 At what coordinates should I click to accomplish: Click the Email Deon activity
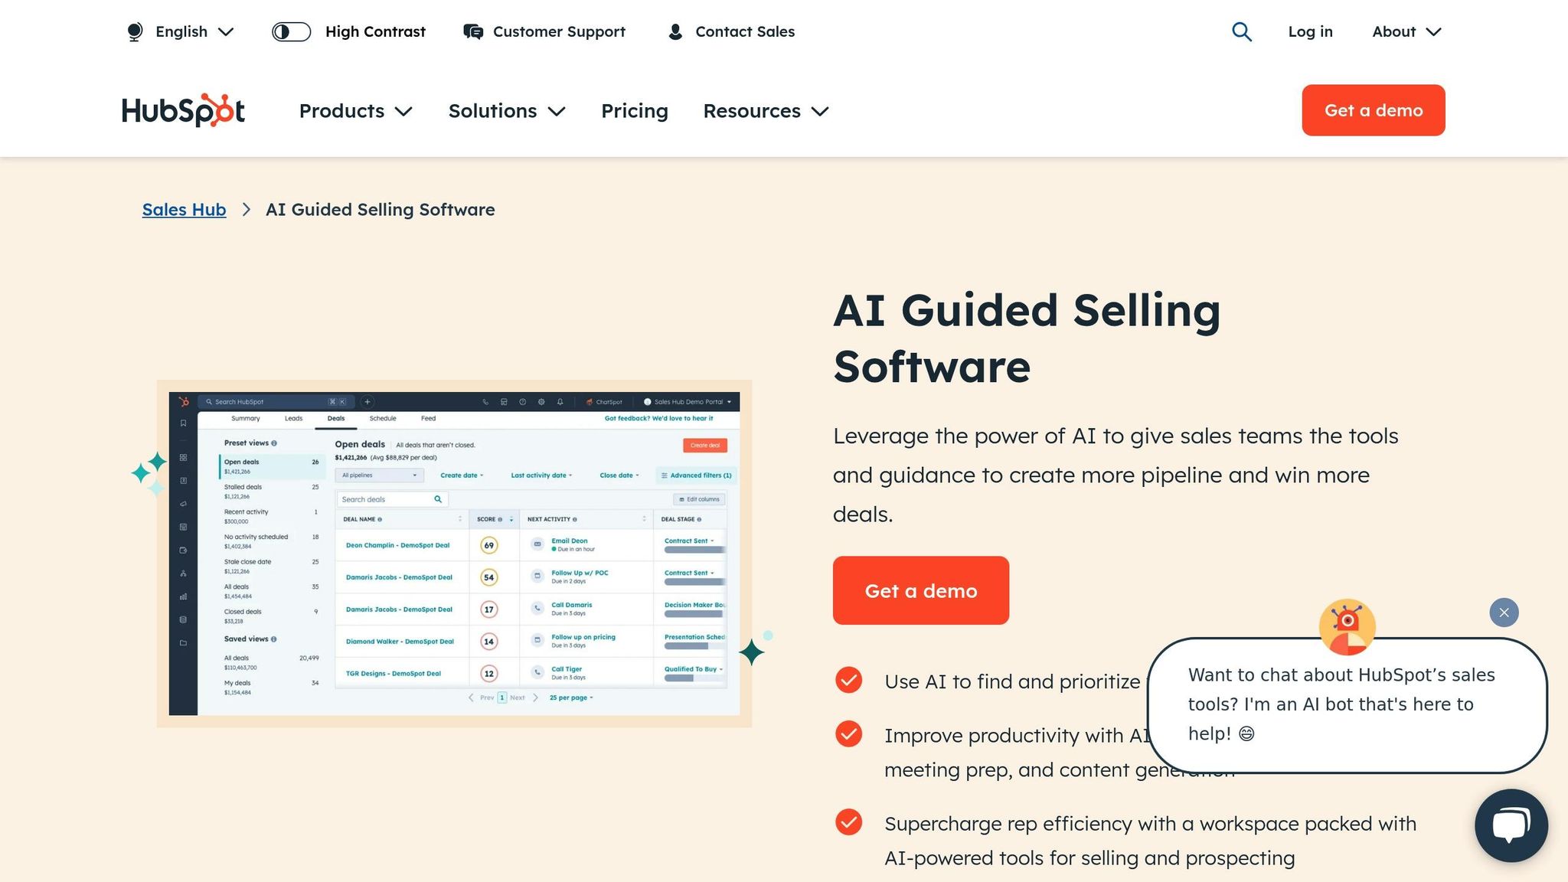(570, 541)
